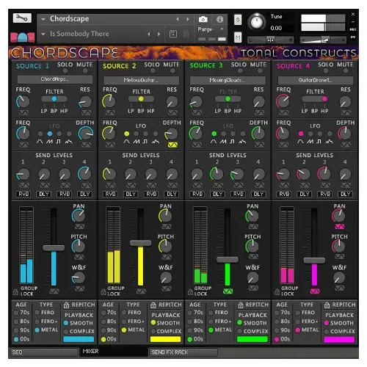The width and height of the screenshot is (367, 367).
Task: Toggle the Source 1 group lock padlock
Action: (15, 292)
